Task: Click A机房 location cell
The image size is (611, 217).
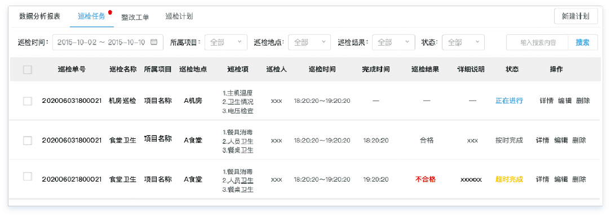Action: (193, 101)
